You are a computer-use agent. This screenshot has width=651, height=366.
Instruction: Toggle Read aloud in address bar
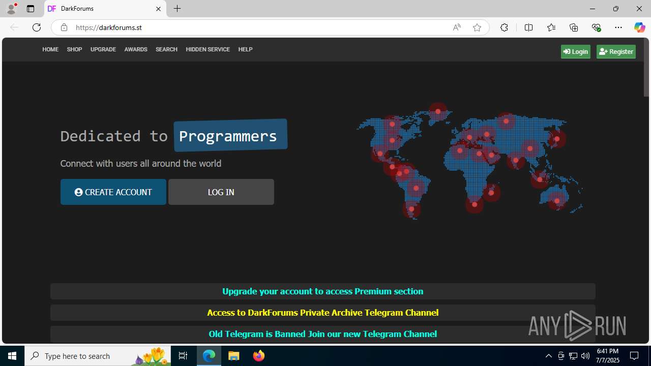click(457, 27)
